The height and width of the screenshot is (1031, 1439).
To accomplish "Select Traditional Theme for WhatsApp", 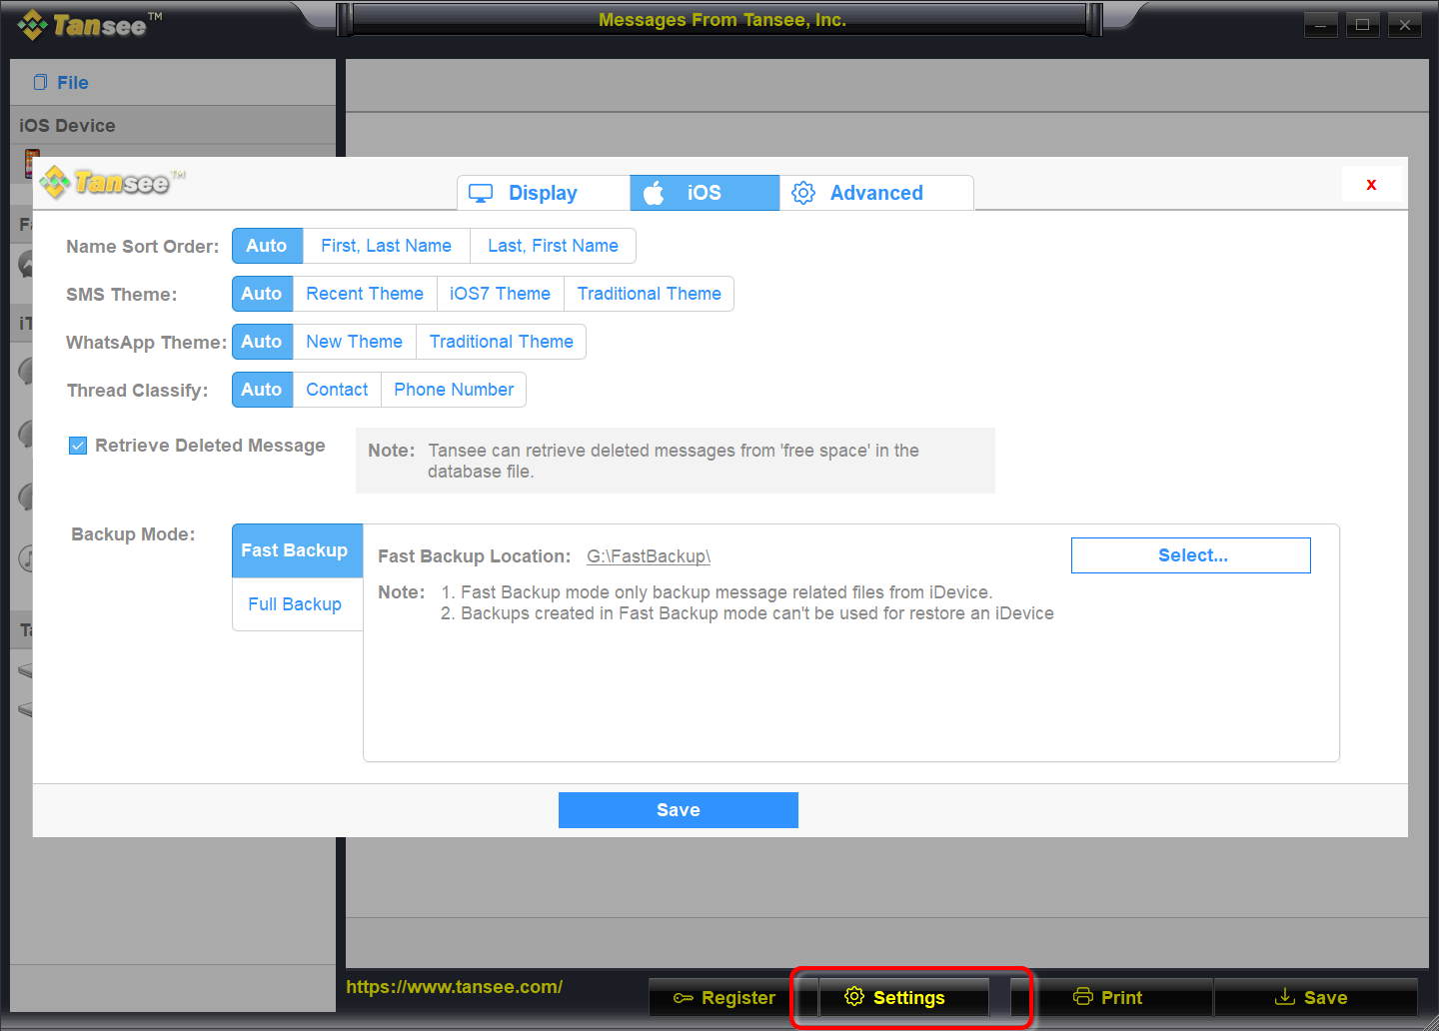I will (x=501, y=342).
